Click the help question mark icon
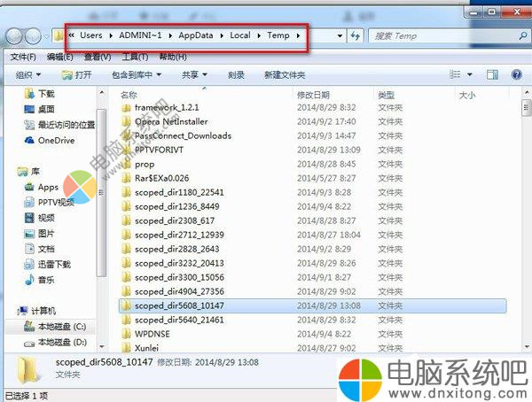Viewport: 532px width, 402px height. (x=516, y=75)
